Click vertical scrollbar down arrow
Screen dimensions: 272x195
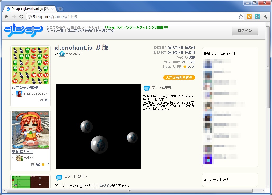(267, 186)
